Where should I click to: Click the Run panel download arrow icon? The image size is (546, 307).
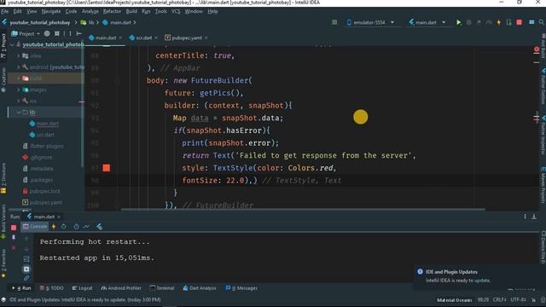point(534,217)
